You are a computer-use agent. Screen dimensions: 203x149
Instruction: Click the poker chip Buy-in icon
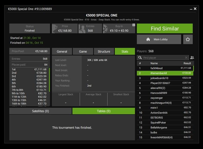click(x=105, y=29)
